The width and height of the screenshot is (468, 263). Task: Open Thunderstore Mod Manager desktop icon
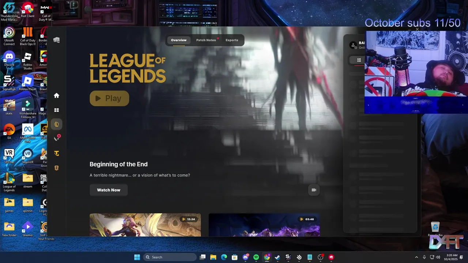click(x=9, y=11)
